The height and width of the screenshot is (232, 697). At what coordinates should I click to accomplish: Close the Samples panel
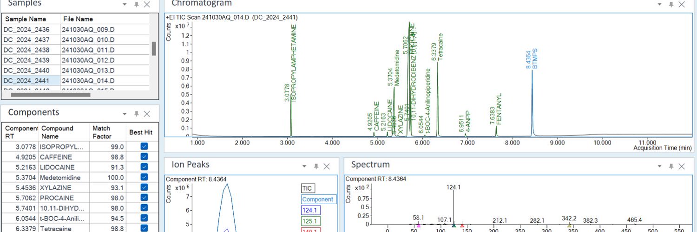click(x=147, y=4)
